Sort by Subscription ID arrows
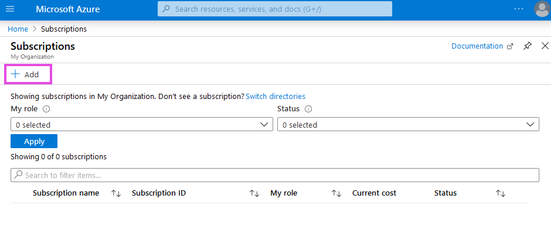Screen dimensions: 551x226 click(254, 193)
